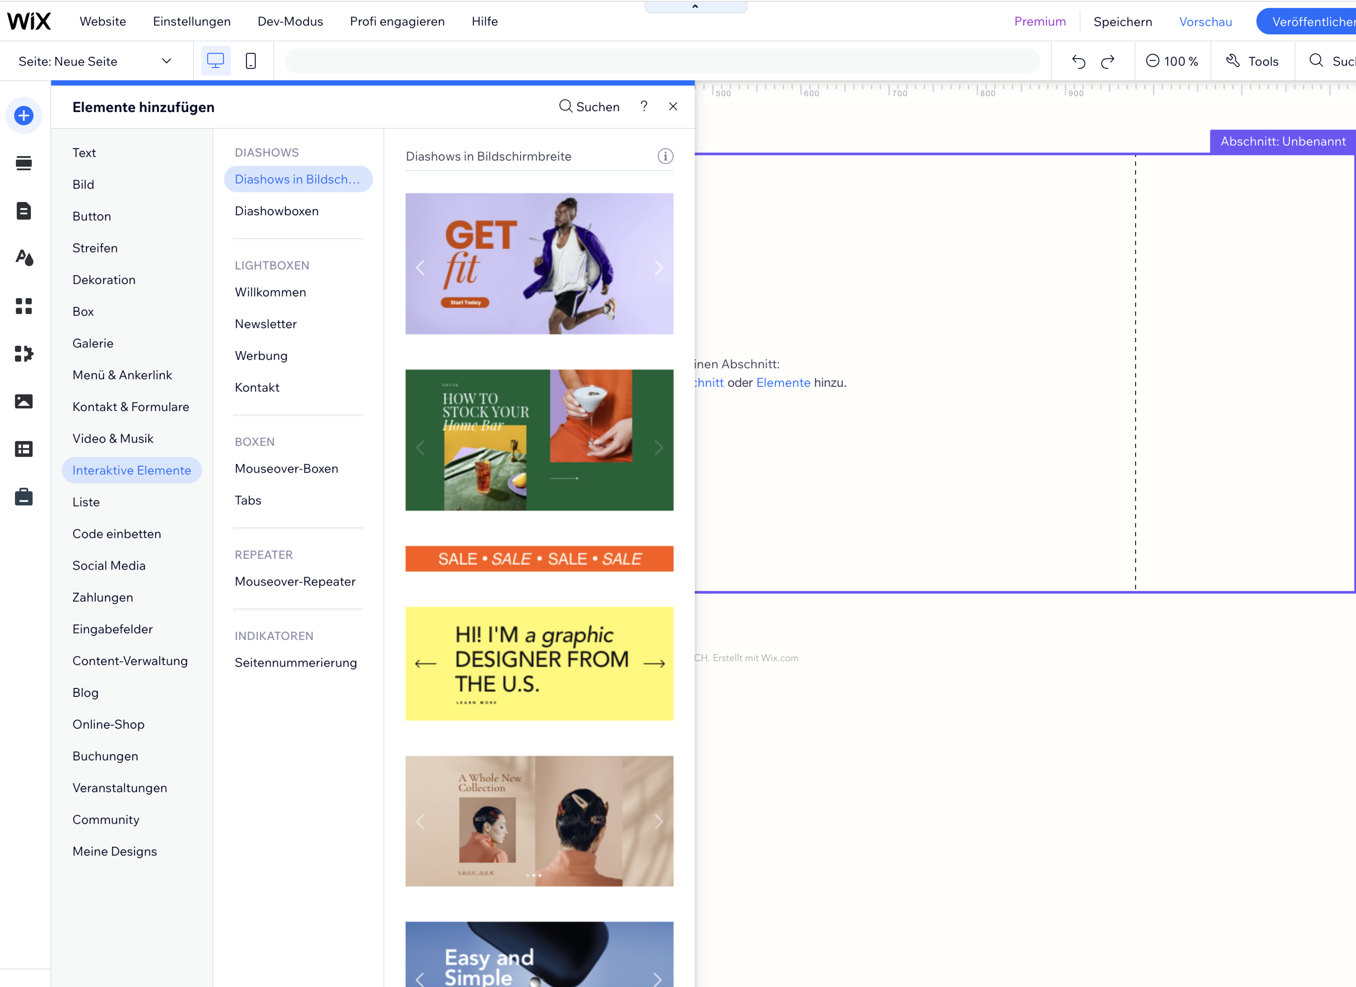1356x987 pixels.
Task: Open Tools in the top toolbar
Action: tap(1253, 60)
